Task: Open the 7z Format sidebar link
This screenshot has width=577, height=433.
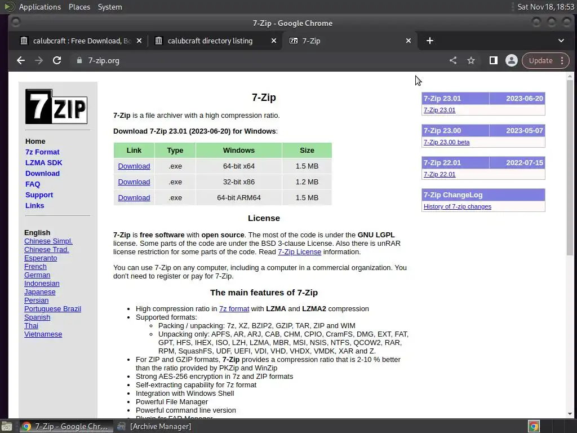Action: tap(42, 152)
